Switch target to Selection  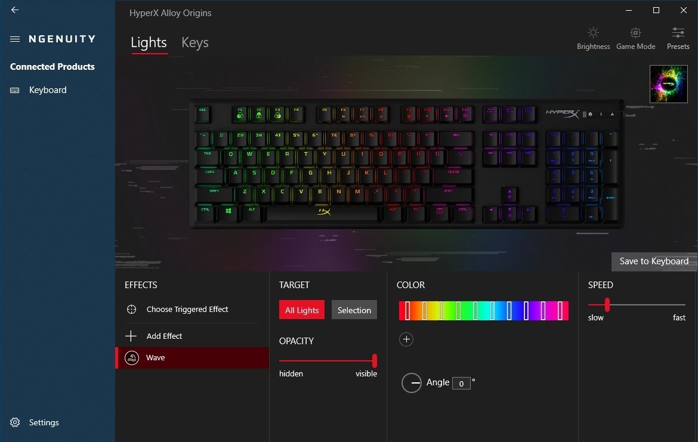coord(354,310)
